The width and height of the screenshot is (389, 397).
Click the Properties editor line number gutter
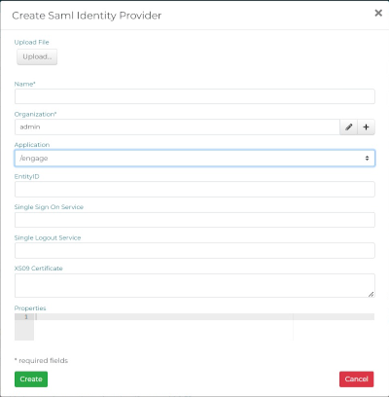[x=24, y=327]
